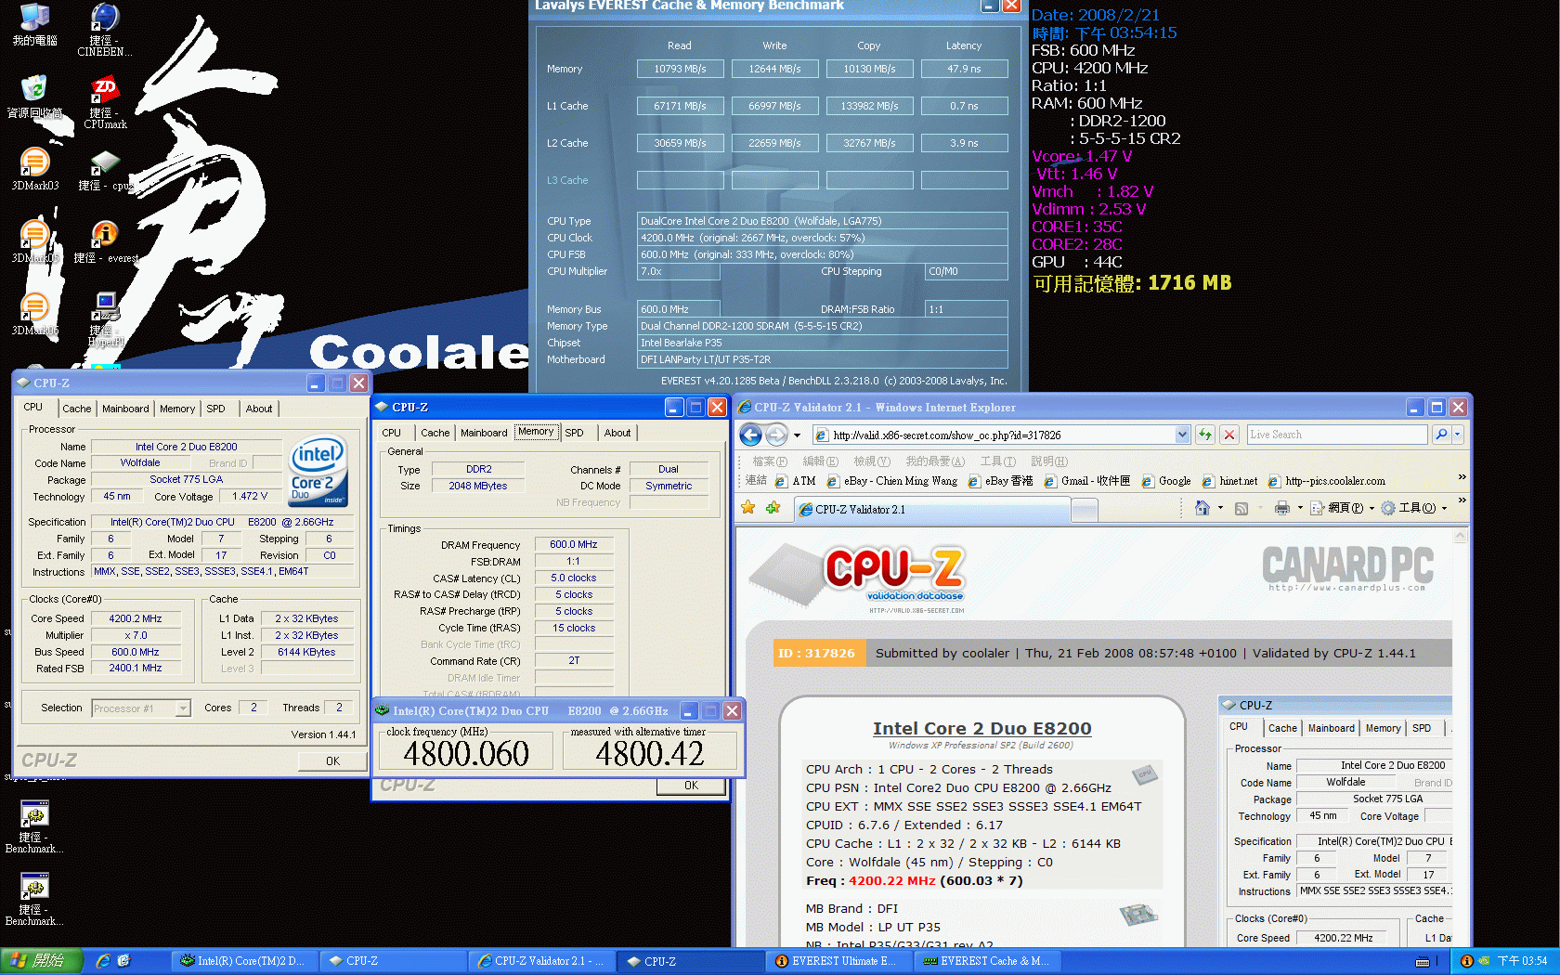Click the refresh icon beside the address bar
Image resolution: width=1560 pixels, height=975 pixels.
coord(1205,435)
